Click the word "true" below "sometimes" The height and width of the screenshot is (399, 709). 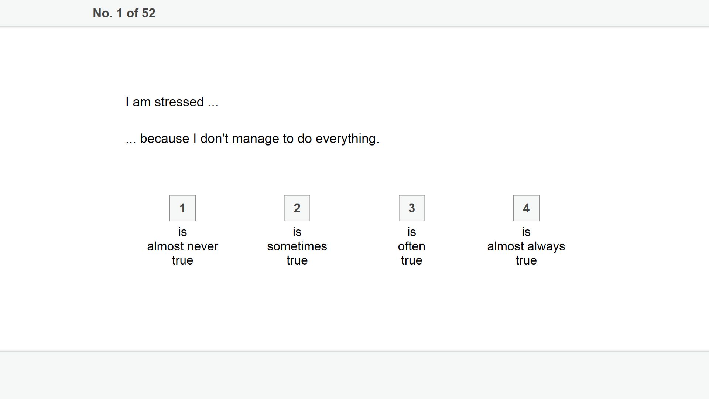[x=297, y=260]
